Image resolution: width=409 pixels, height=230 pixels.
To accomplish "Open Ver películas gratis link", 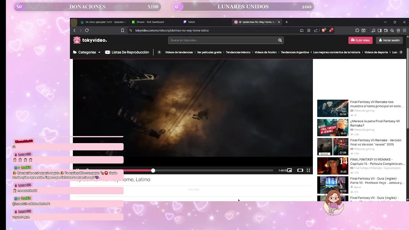I will coord(209,52).
